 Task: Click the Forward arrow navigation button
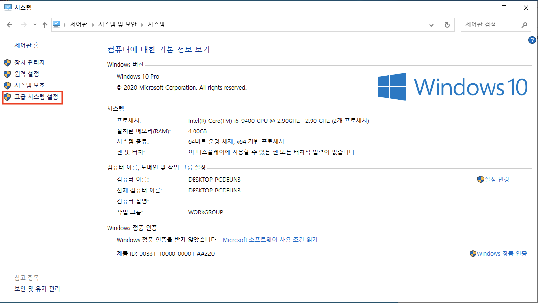point(24,25)
